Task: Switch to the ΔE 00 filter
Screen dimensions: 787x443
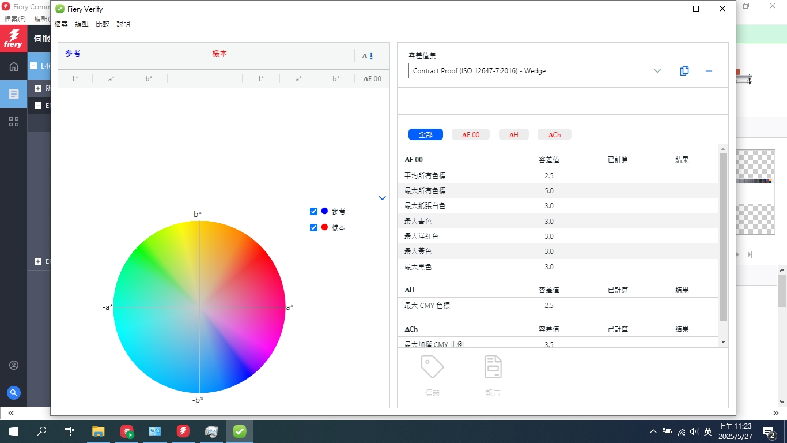Action: [470, 134]
